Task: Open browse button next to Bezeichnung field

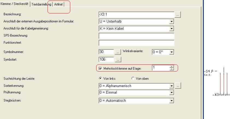Action: coord(178,14)
